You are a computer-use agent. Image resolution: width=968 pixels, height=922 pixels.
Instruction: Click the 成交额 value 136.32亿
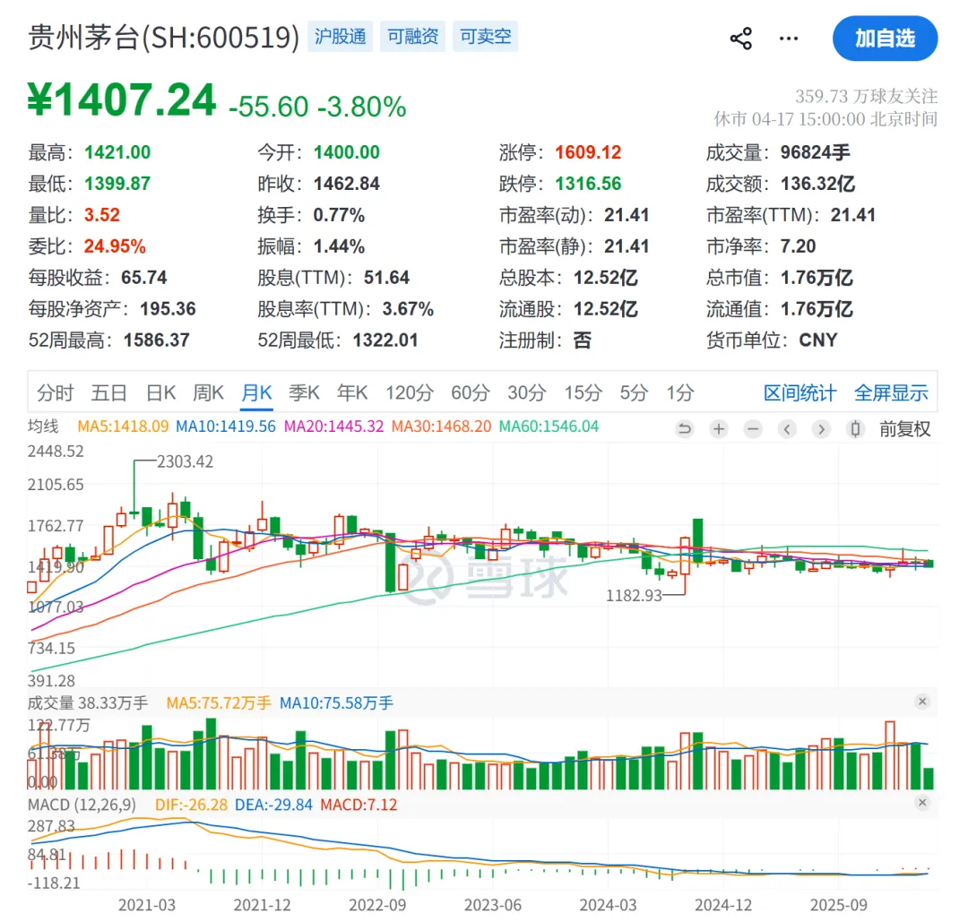818,184
